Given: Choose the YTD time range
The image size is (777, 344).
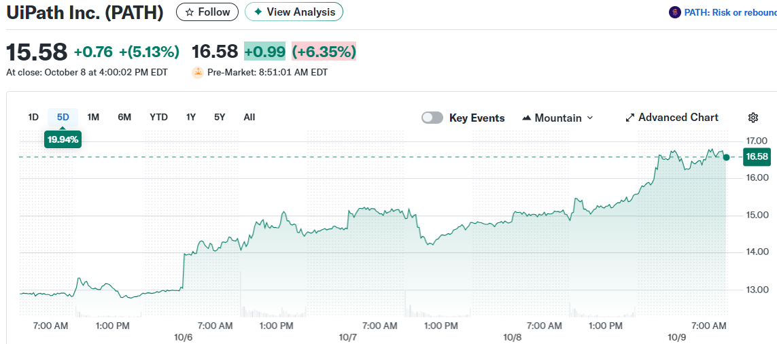Looking at the screenshot, I should (x=158, y=117).
